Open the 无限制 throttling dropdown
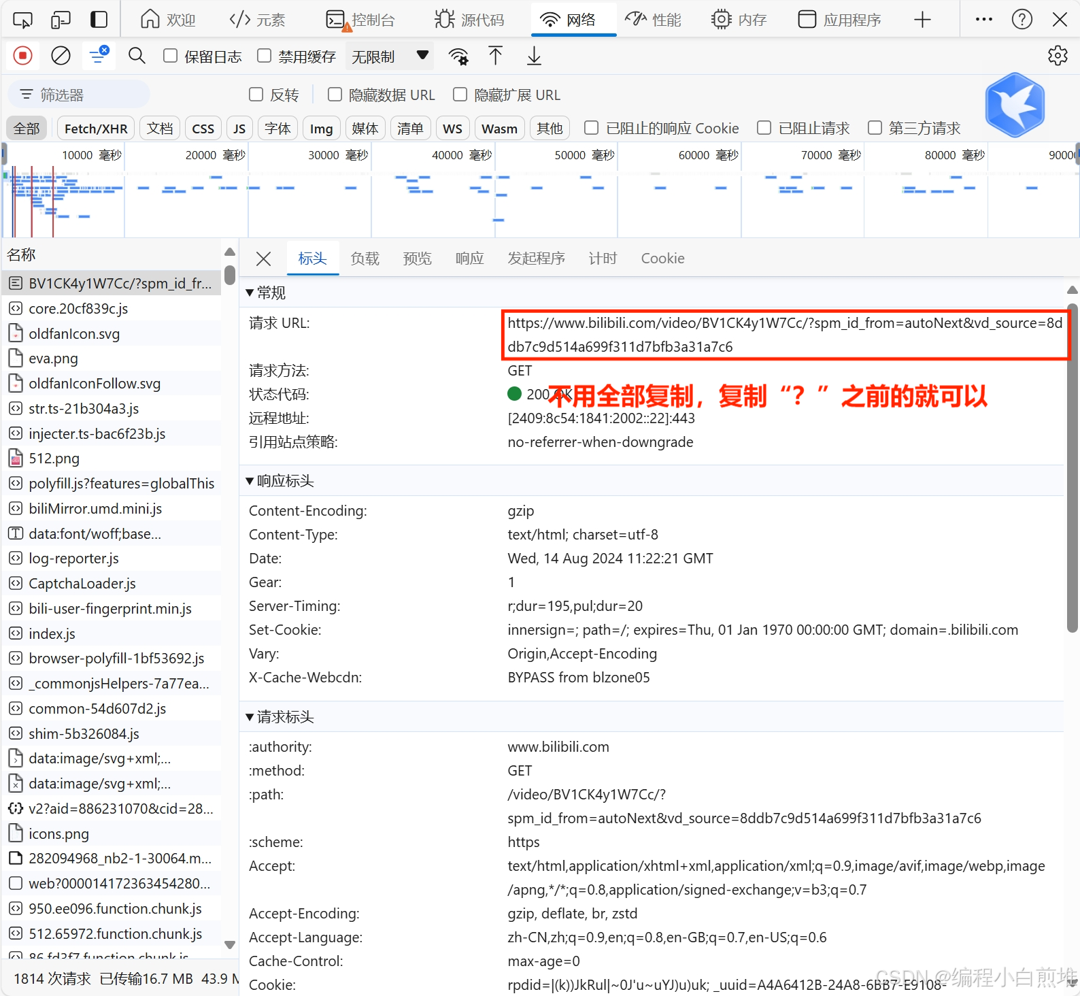 click(x=390, y=56)
